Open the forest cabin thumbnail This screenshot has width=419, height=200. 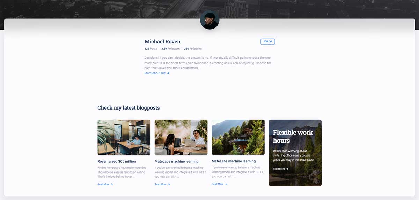[x=238, y=137]
